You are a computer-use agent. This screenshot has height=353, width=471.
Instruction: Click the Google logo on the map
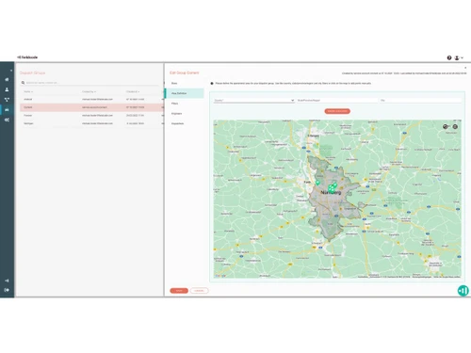pos(220,276)
